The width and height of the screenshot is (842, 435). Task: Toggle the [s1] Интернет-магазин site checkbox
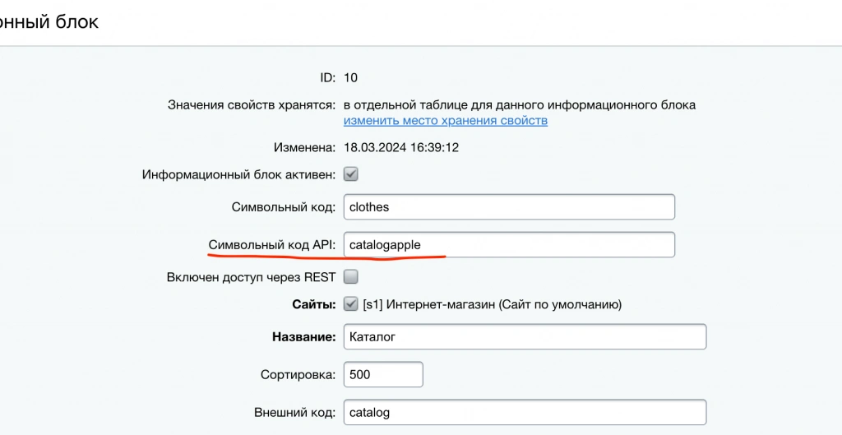click(350, 304)
